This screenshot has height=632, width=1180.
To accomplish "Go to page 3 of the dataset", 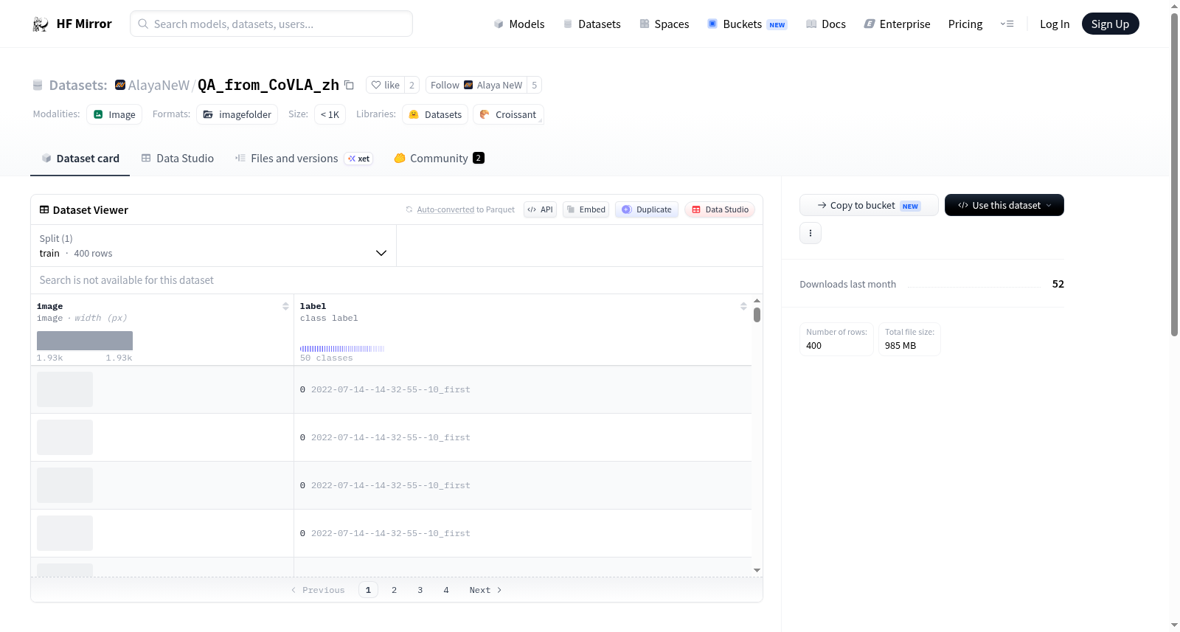I will tap(420, 590).
